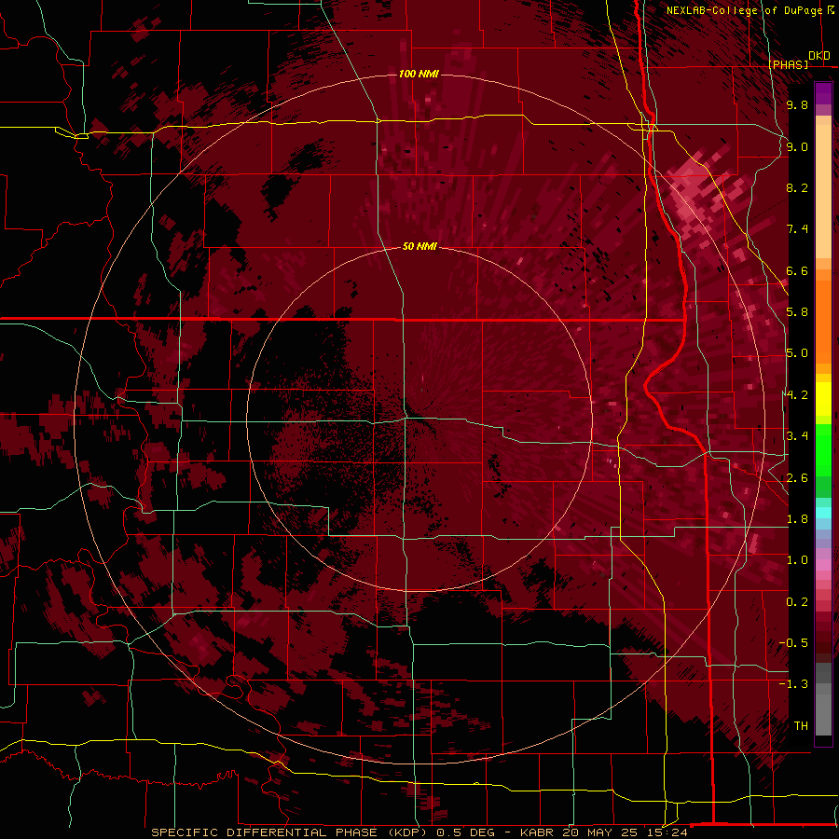Click the yellow segment of color bar
This screenshot has height=839, width=839.
click(x=823, y=399)
